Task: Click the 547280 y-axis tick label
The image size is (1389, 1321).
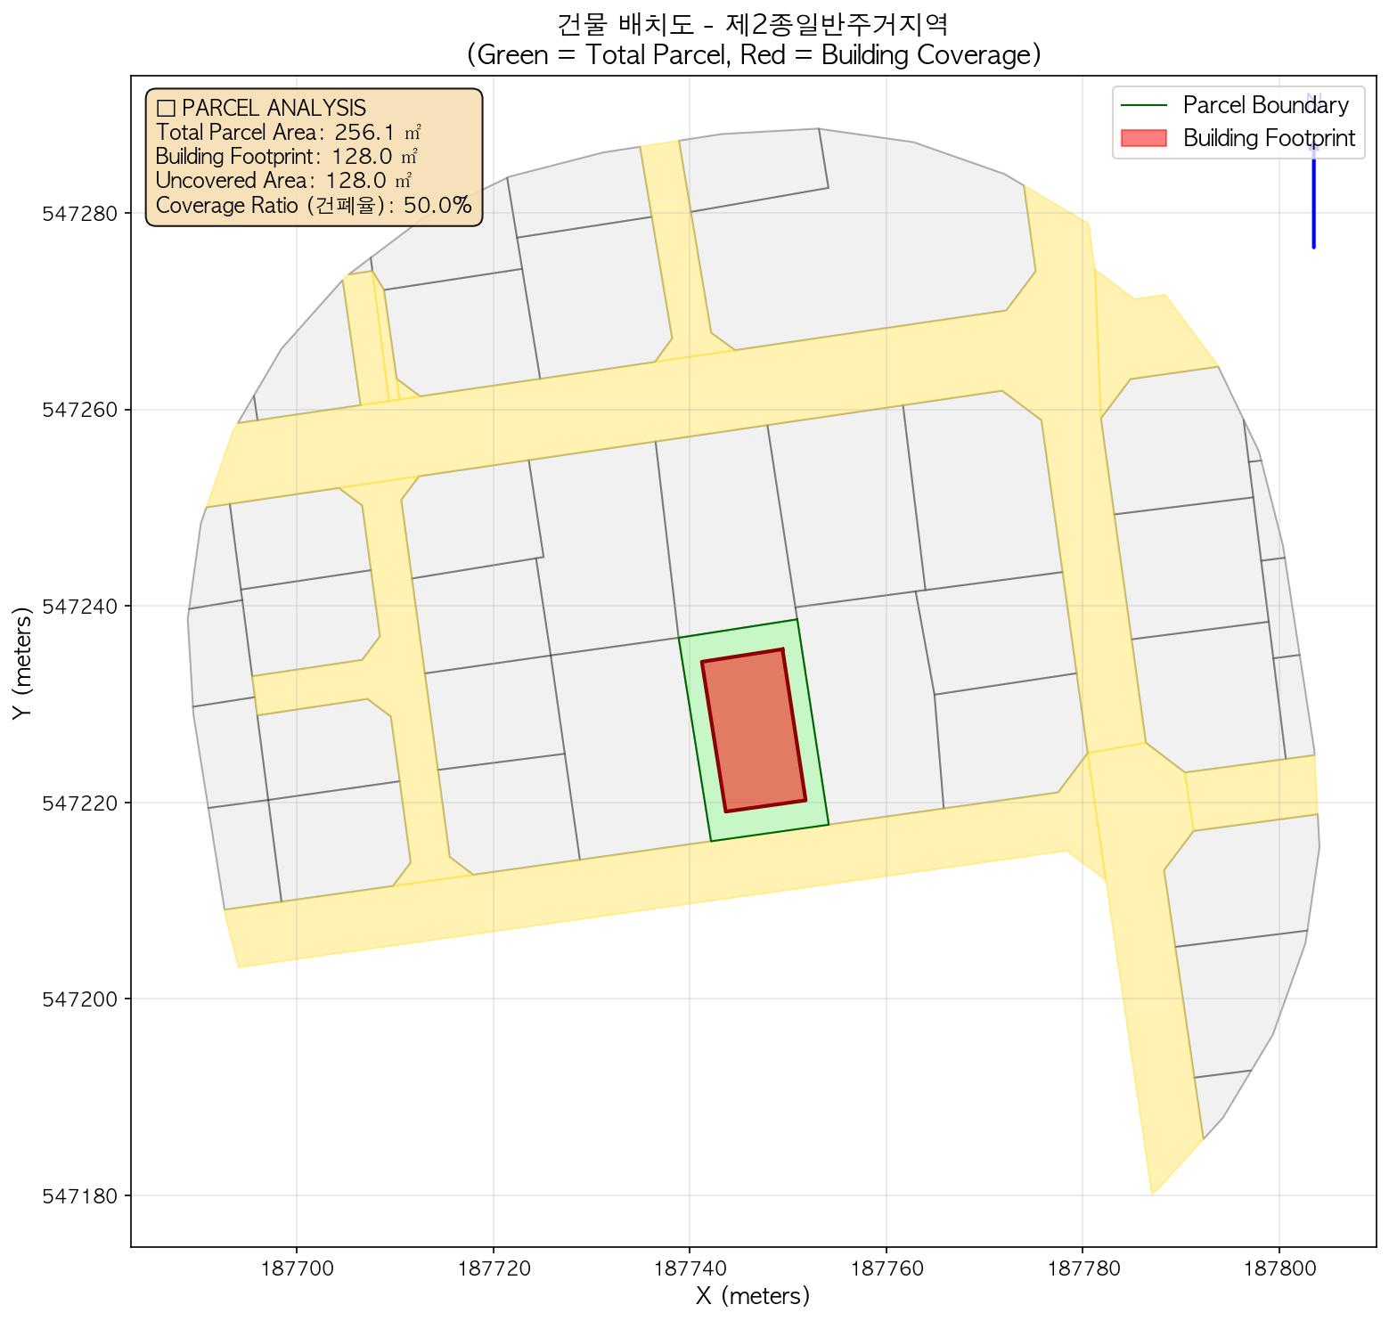Action: (x=82, y=214)
